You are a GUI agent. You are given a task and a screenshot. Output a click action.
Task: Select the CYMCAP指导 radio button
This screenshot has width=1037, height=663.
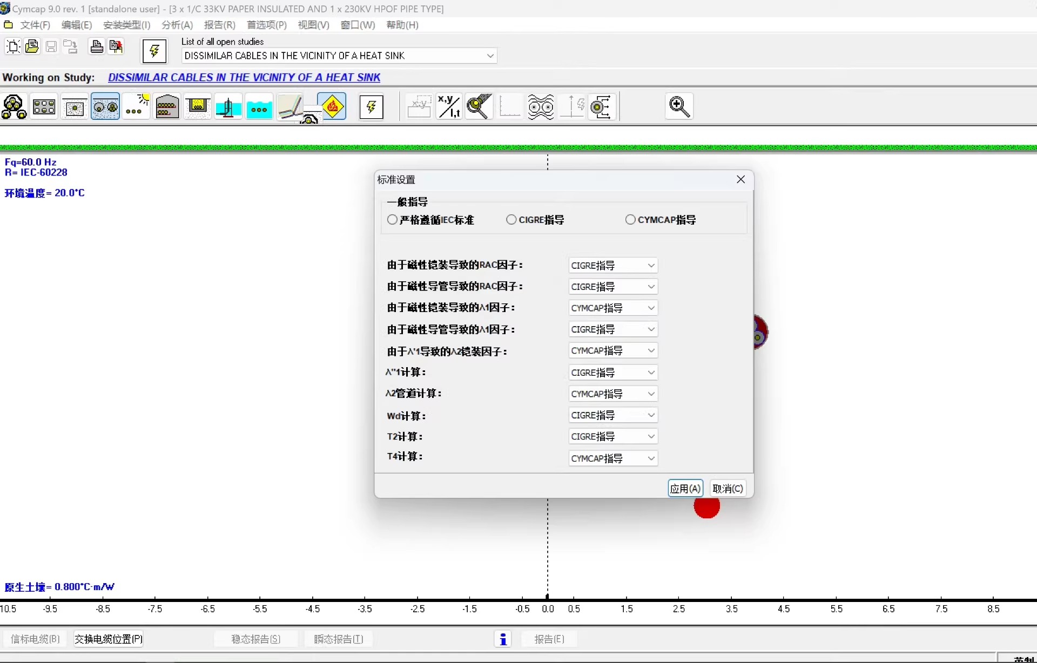point(630,220)
